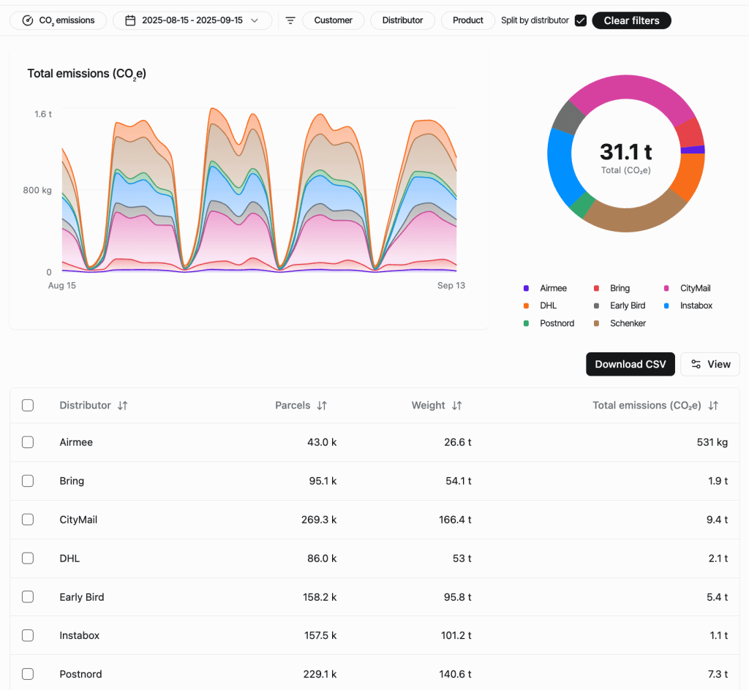Click the sort icon next to Distributor

[x=123, y=406]
